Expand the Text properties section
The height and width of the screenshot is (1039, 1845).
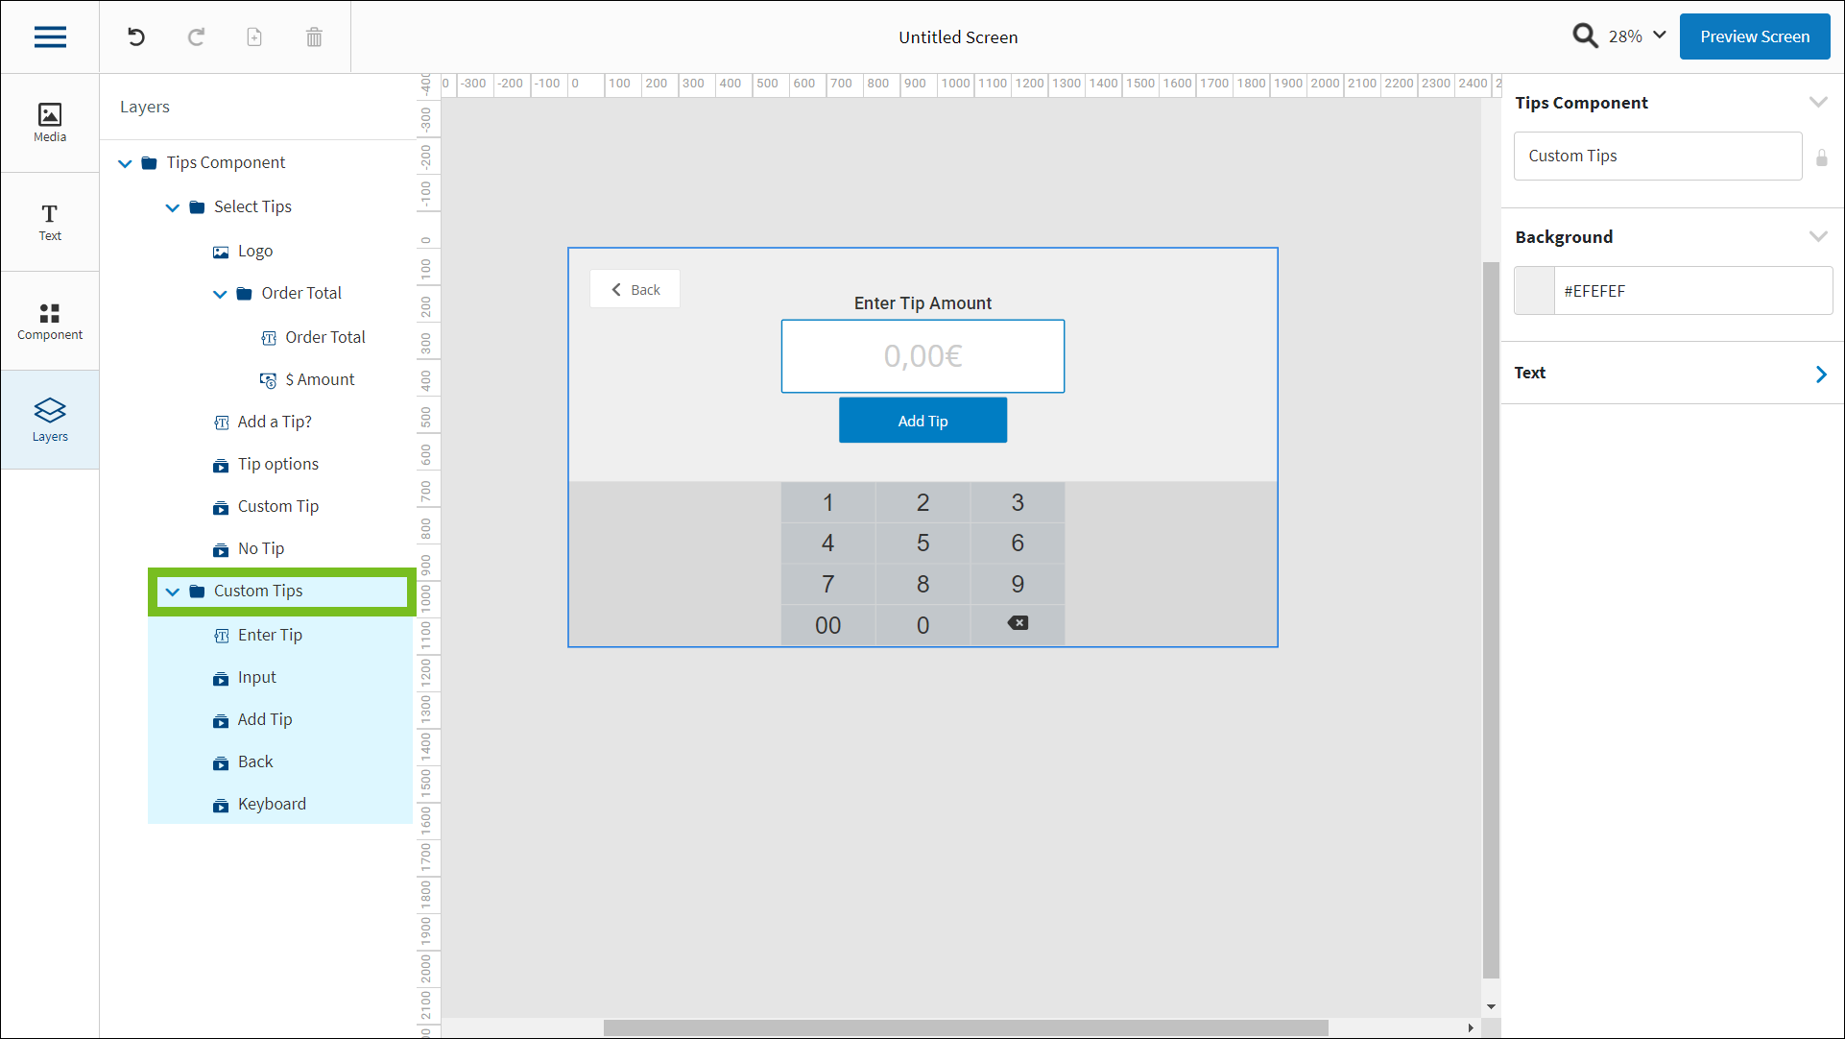tap(1820, 374)
